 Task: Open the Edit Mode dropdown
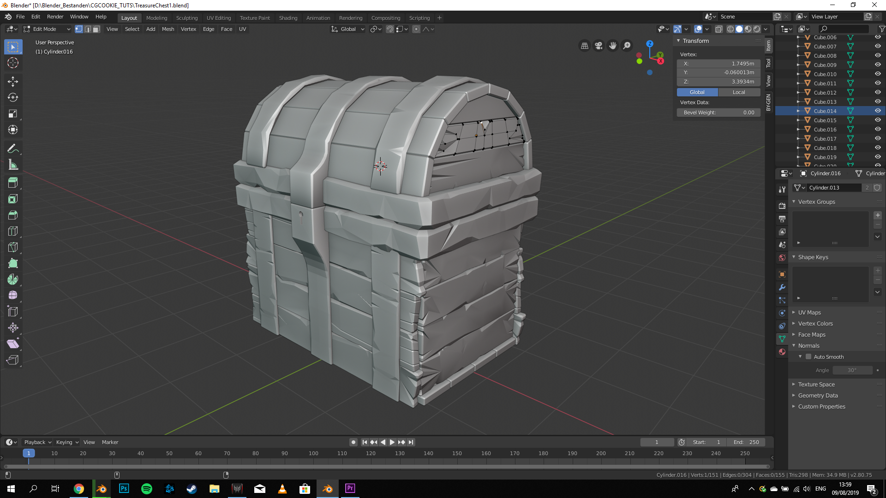pos(47,29)
